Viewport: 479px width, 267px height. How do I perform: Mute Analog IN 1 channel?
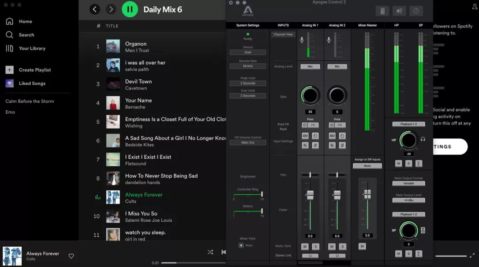pos(305,247)
